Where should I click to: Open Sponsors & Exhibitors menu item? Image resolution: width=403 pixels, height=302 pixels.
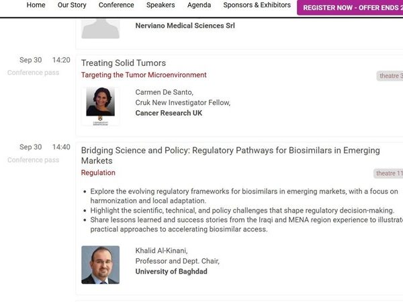tap(257, 5)
